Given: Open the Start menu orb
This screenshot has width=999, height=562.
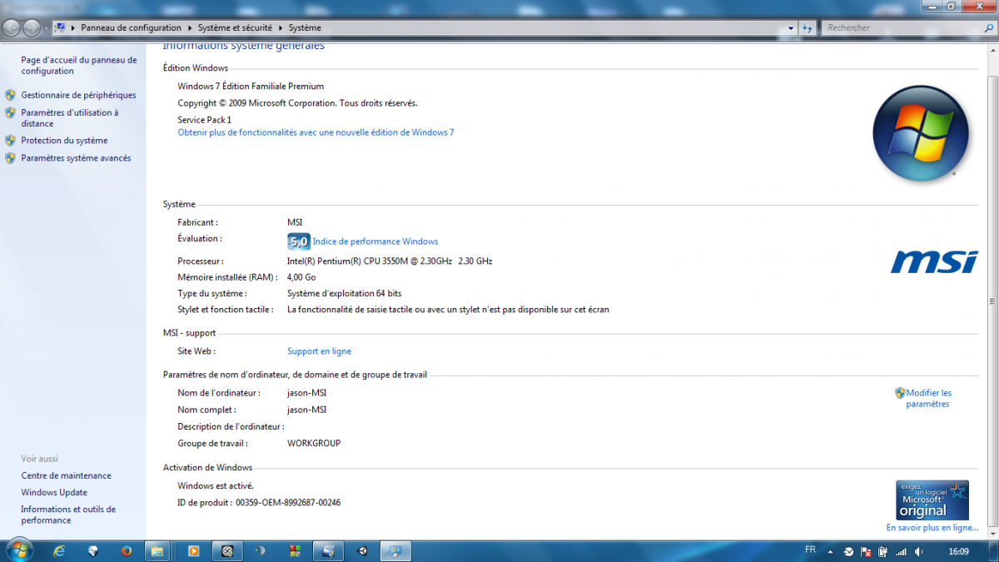Looking at the screenshot, I should click(18, 550).
